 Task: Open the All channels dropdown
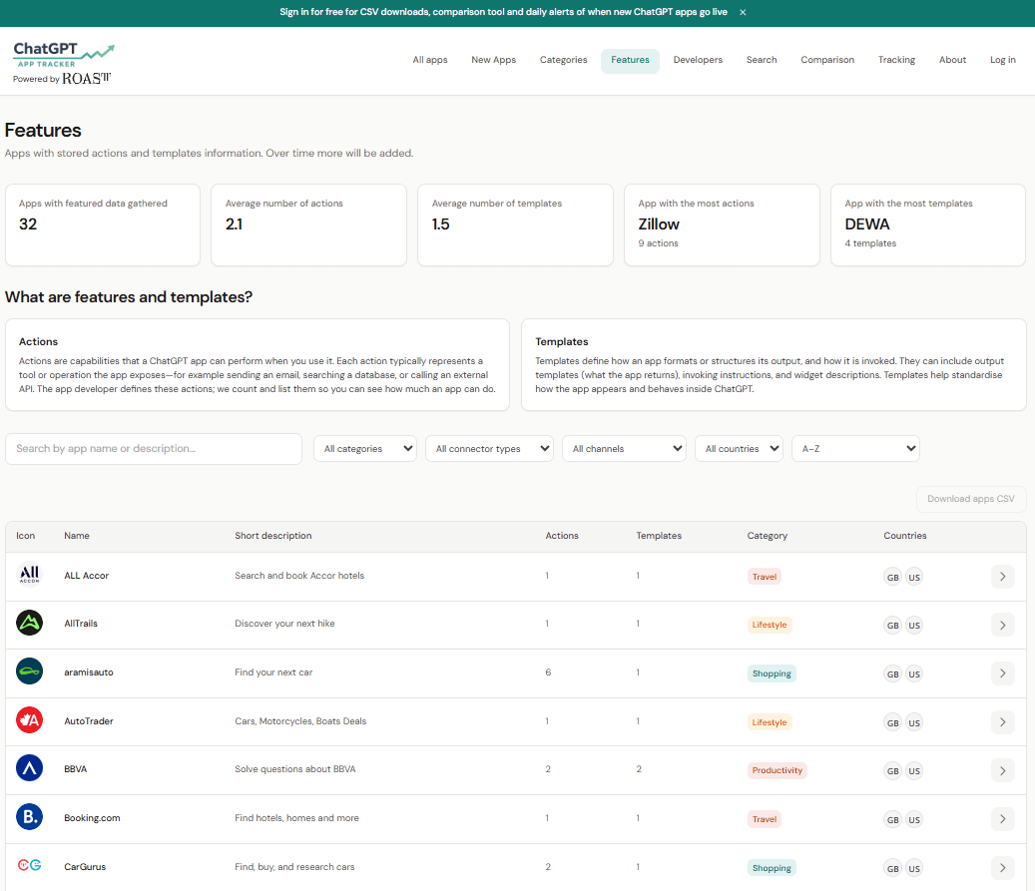(x=624, y=448)
